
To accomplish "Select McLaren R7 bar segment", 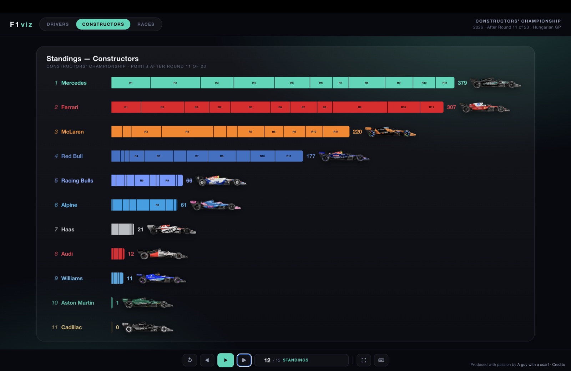I will tap(251, 132).
